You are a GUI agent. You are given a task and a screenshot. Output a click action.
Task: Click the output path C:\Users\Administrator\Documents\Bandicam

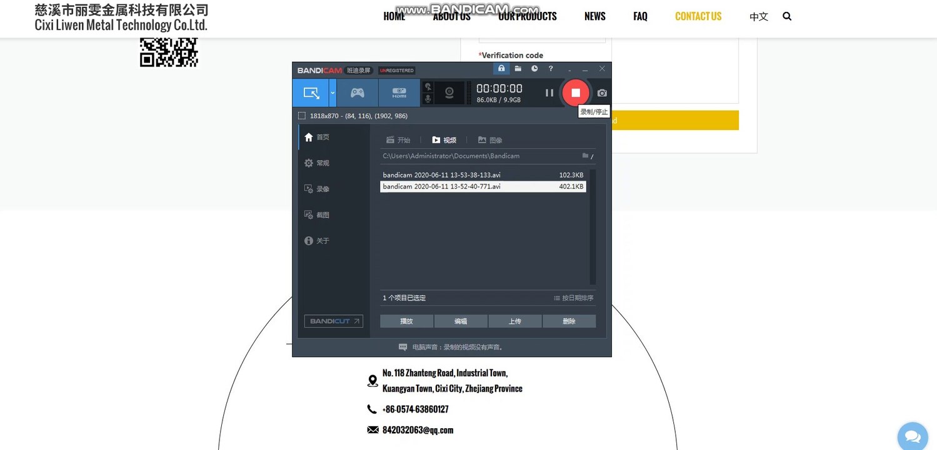[x=451, y=156]
